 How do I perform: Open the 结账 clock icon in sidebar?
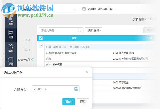pyautogui.click(x=11, y=46)
